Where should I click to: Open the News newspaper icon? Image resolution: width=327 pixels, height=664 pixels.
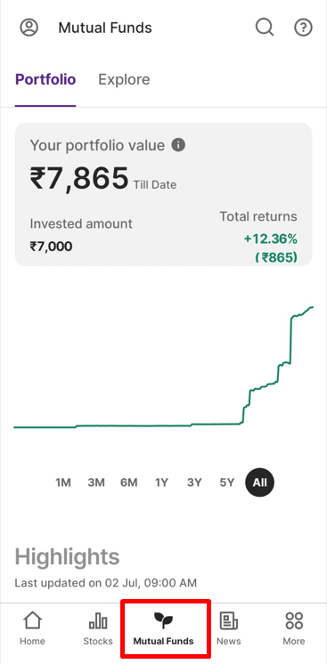coord(229,620)
